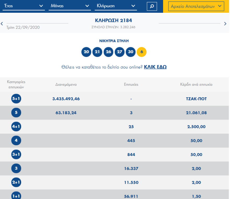Viewport: 230px width, 199px height.
Task: Click the search magnifier icon
Action: coord(152,6)
